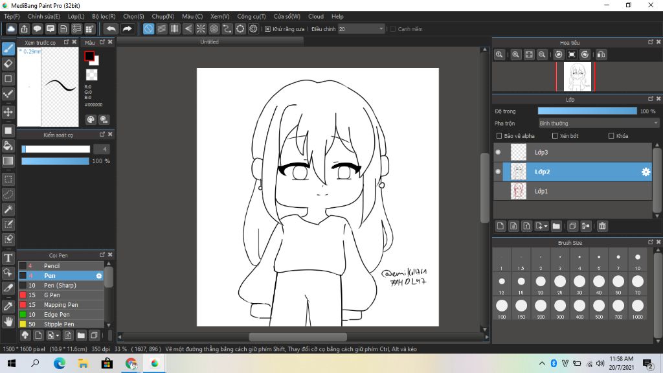Enable the Bảo vệ alpha checkbox

click(499, 136)
